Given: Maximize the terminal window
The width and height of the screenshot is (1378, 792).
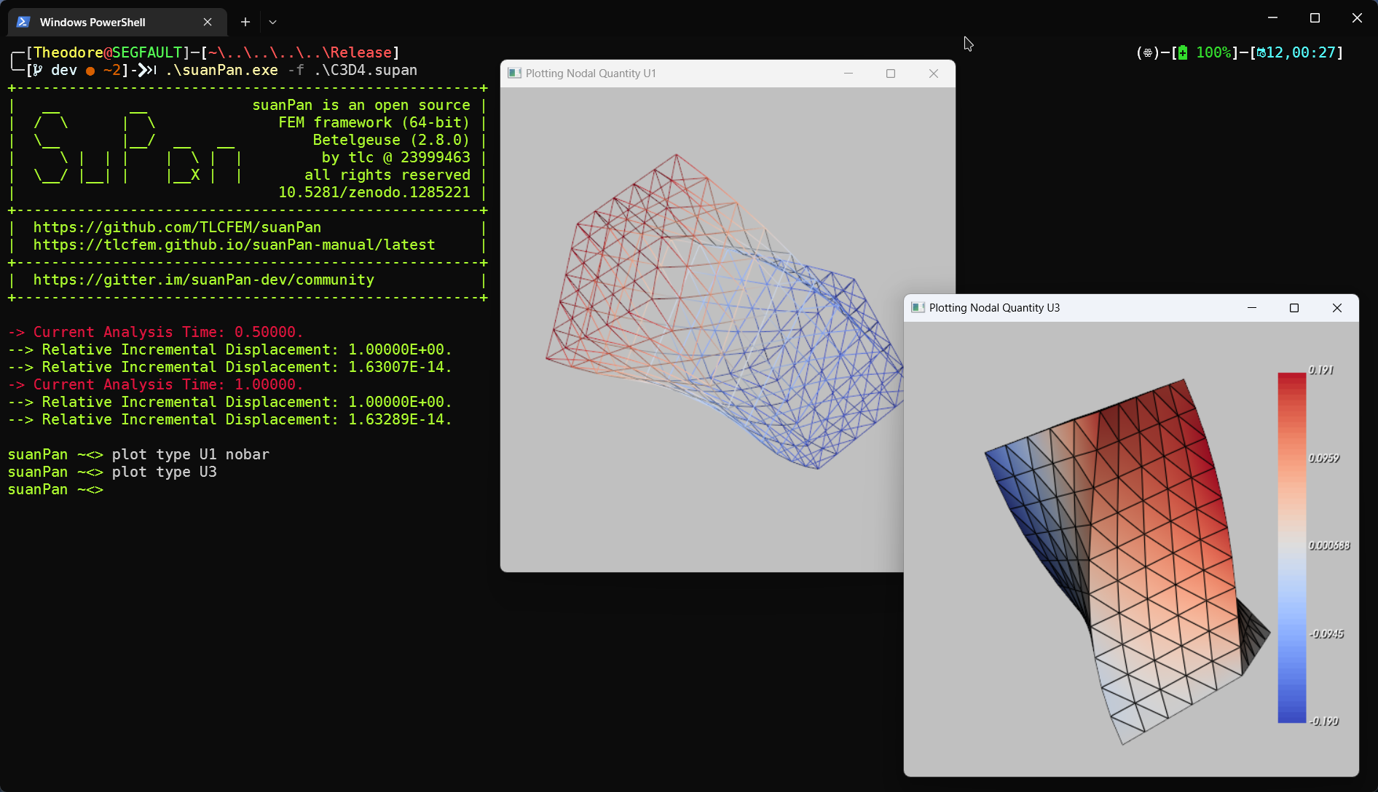Looking at the screenshot, I should pos(1315,18).
